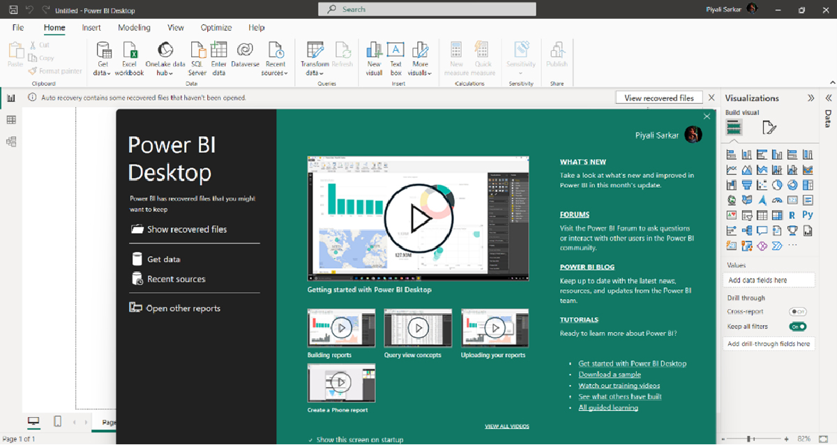Click Get data on the splash screen
The image size is (837, 445).
(156, 259)
